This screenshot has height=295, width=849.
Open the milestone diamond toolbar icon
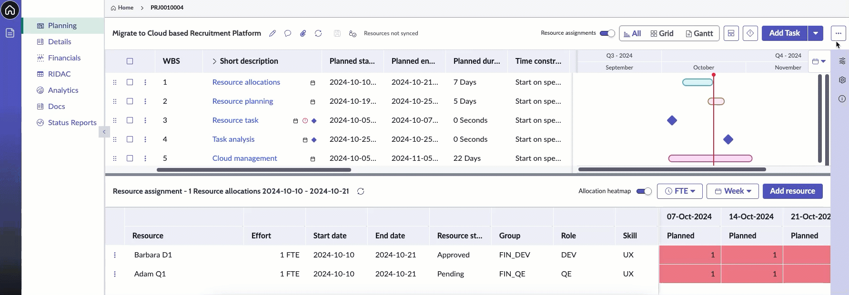click(750, 33)
